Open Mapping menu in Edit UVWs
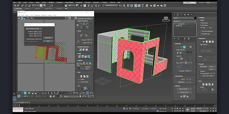Screen dimensions: 229x114 click(x=37, y=15)
